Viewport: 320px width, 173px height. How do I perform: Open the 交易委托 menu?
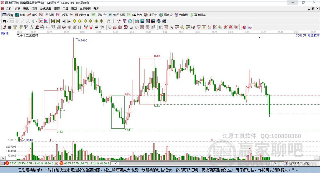pos(85,8)
